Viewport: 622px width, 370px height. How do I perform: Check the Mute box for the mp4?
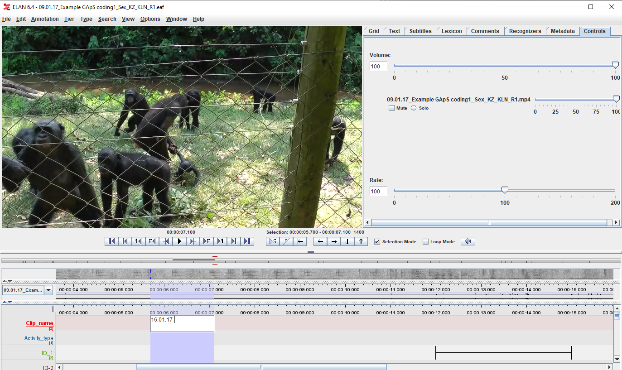tap(391, 108)
